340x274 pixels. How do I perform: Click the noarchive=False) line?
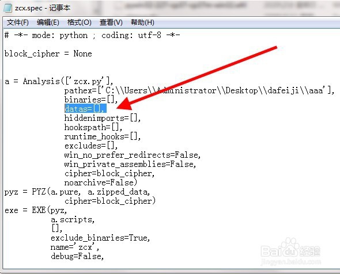click(101, 182)
